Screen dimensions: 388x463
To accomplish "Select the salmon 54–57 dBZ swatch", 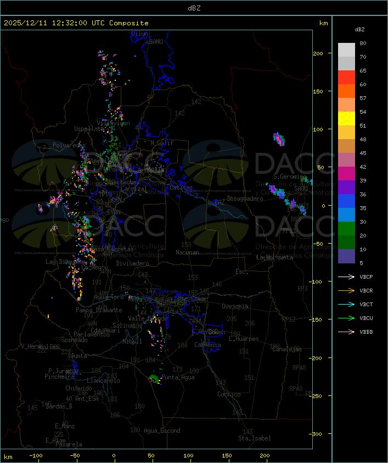I will [x=346, y=105].
